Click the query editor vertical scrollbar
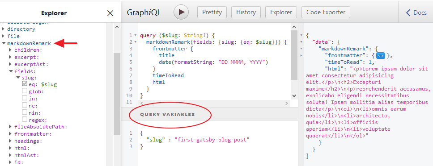433x166 pixels. (294, 55)
